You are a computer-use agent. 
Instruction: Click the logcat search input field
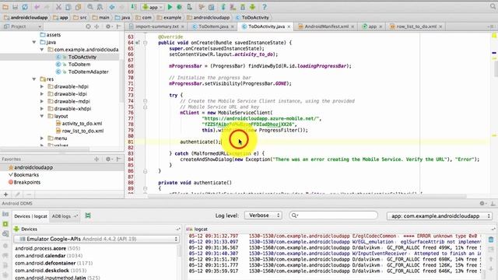(x=334, y=215)
